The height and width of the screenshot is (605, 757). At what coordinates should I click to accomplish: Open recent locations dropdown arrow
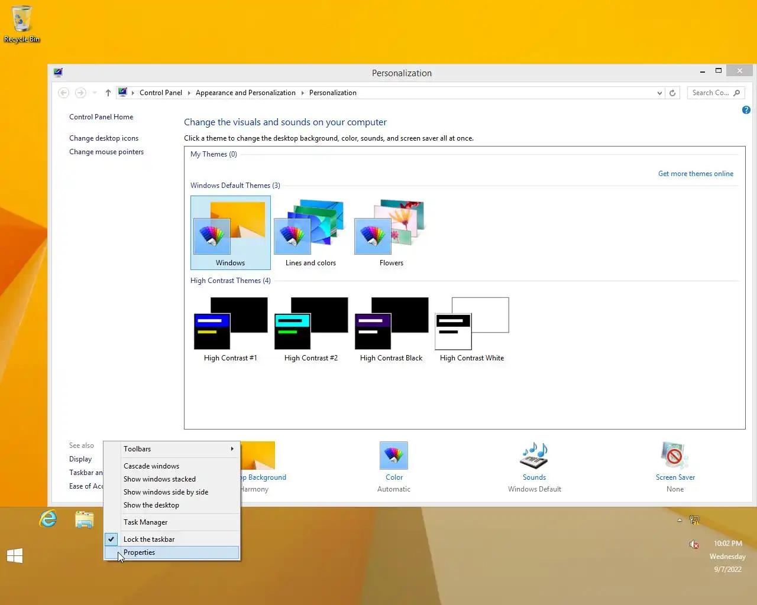[x=95, y=93]
